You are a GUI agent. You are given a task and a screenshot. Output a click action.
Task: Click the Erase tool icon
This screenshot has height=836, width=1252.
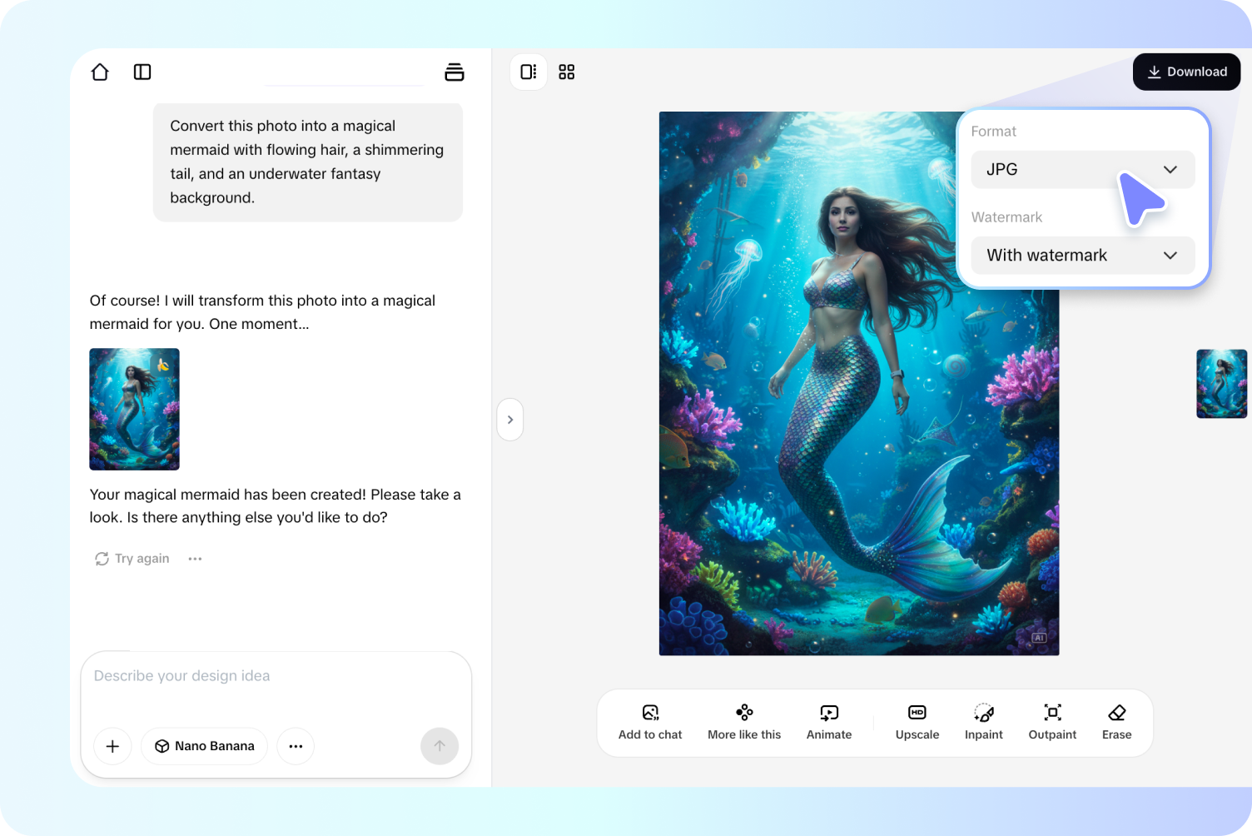[x=1115, y=713]
